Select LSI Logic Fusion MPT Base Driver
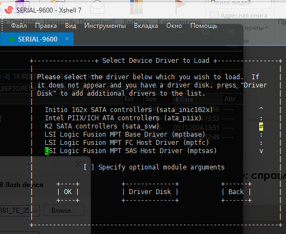 pos(125,134)
